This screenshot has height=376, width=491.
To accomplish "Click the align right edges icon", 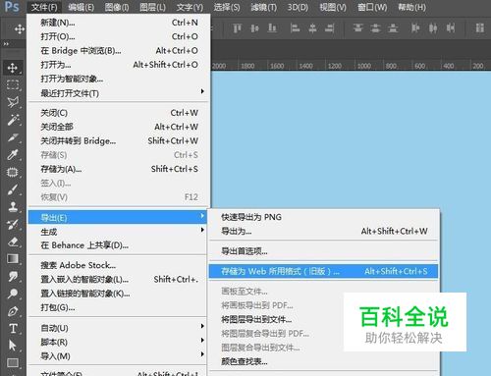I will click(x=330, y=28).
